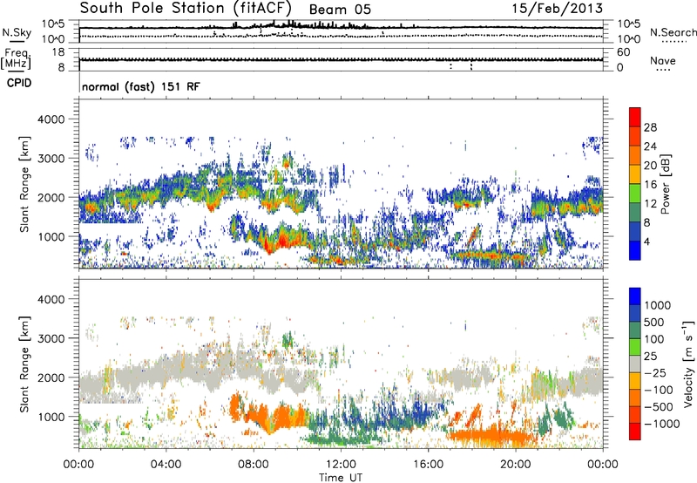Click the gray swatch on the Velocity colorbar
This screenshot has width=697, height=483.
635,364
